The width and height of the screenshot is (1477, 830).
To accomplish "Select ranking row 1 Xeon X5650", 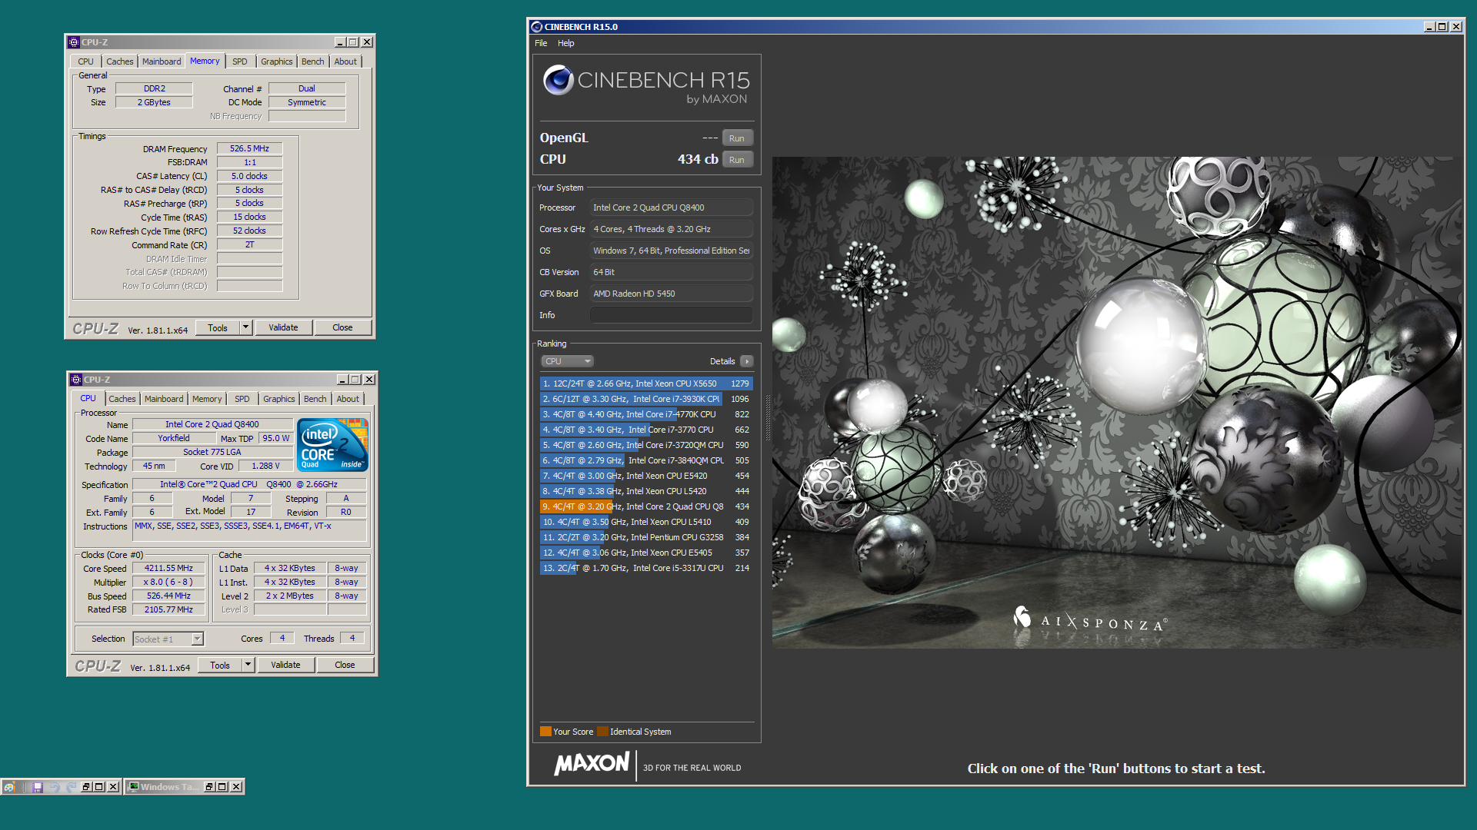I will (645, 383).
